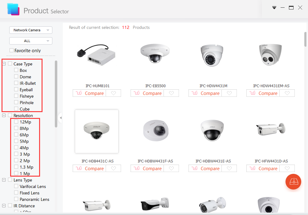The width and height of the screenshot is (308, 215).
Task: Click heart icon under IPC-HDBW4431F-AS
Action: click(x=172, y=168)
